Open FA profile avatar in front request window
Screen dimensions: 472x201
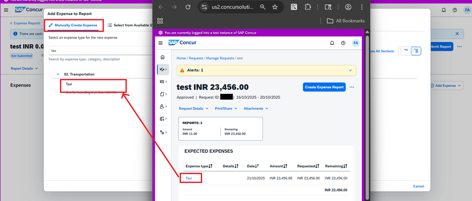tap(356, 43)
